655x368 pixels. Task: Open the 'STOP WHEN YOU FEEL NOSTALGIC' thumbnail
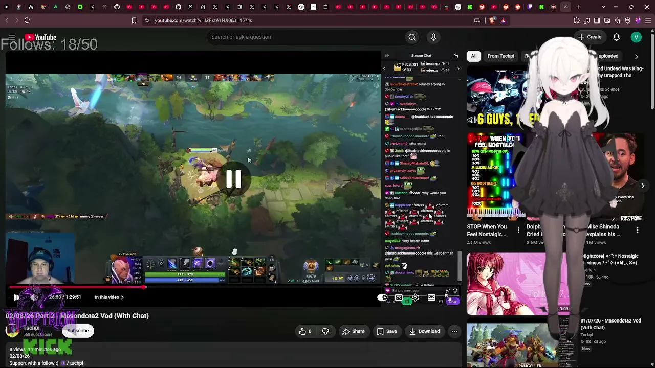(x=496, y=176)
